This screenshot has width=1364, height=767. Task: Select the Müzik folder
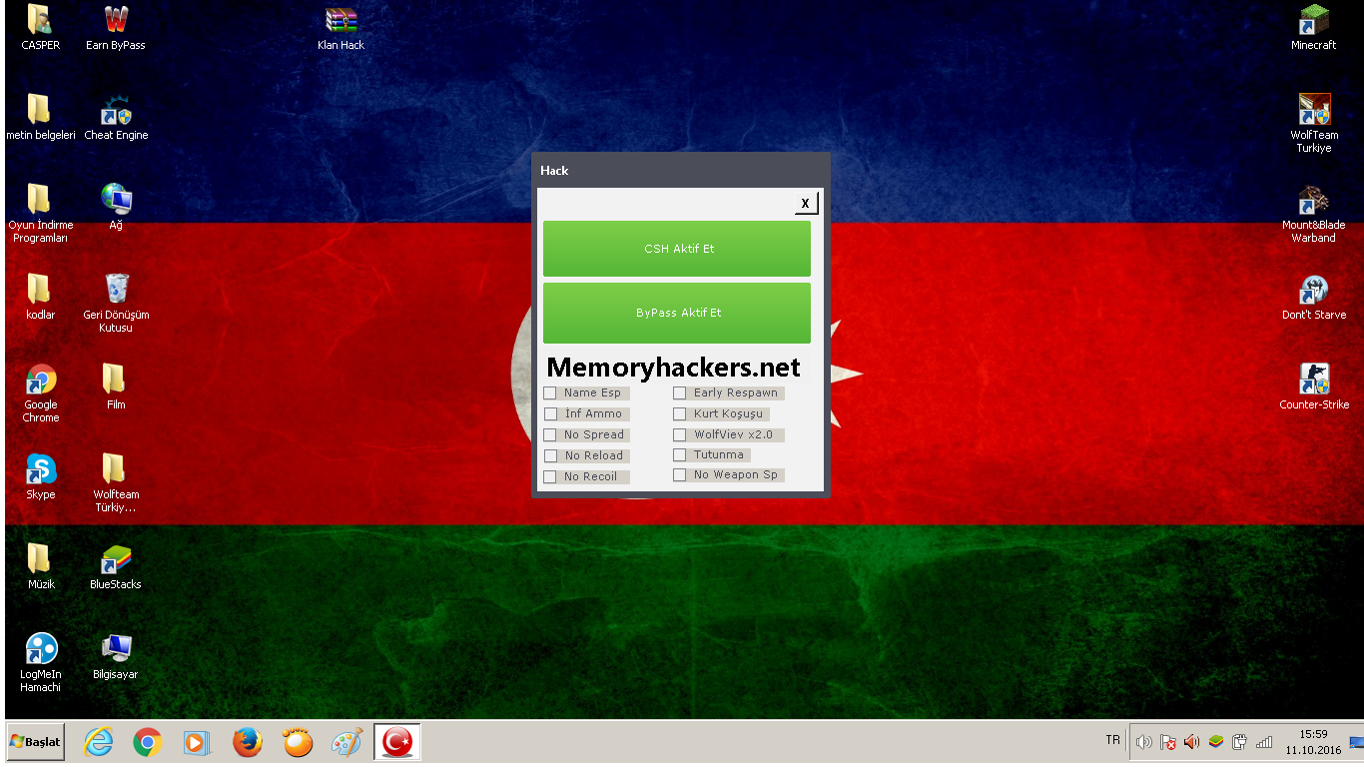[x=40, y=566]
